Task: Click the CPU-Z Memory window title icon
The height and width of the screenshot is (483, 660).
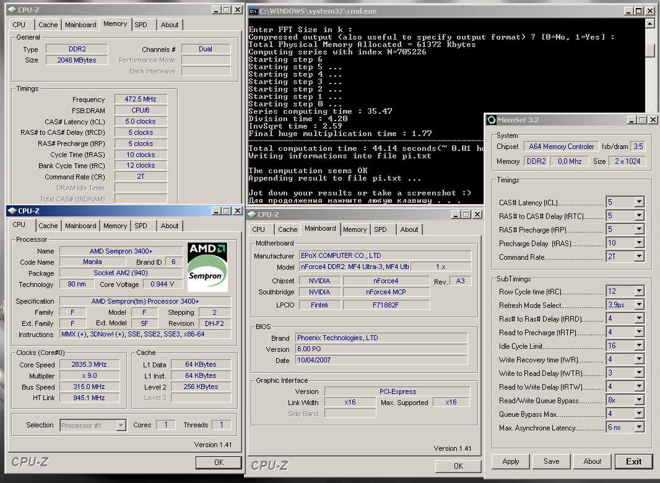Action: 12,10
